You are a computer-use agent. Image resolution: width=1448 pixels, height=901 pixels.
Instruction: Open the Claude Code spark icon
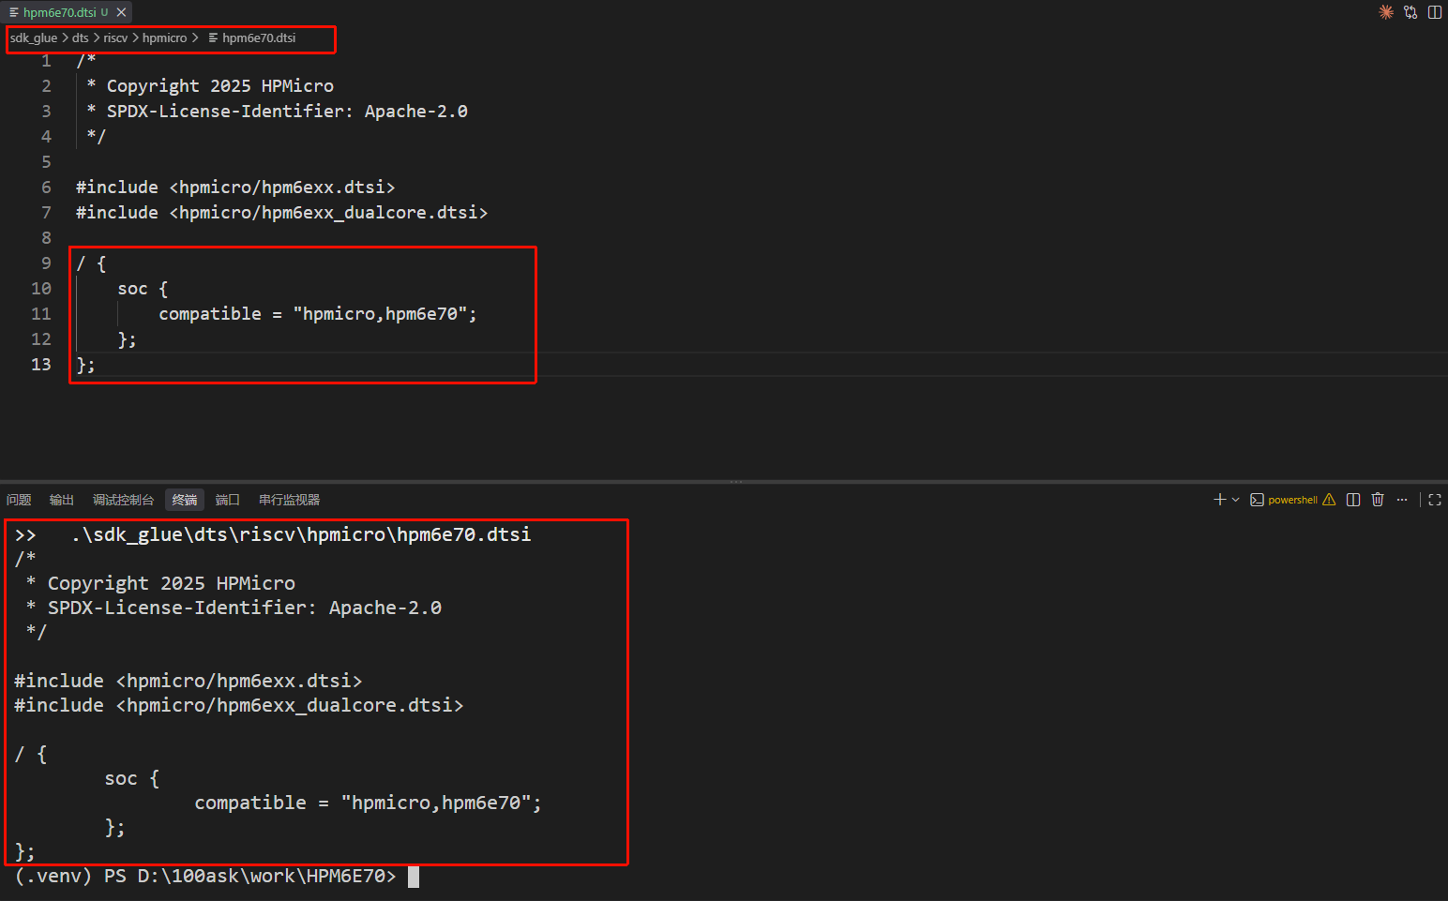pos(1386,12)
